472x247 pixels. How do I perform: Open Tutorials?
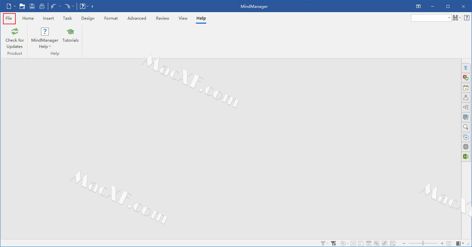pyautogui.click(x=70, y=35)
